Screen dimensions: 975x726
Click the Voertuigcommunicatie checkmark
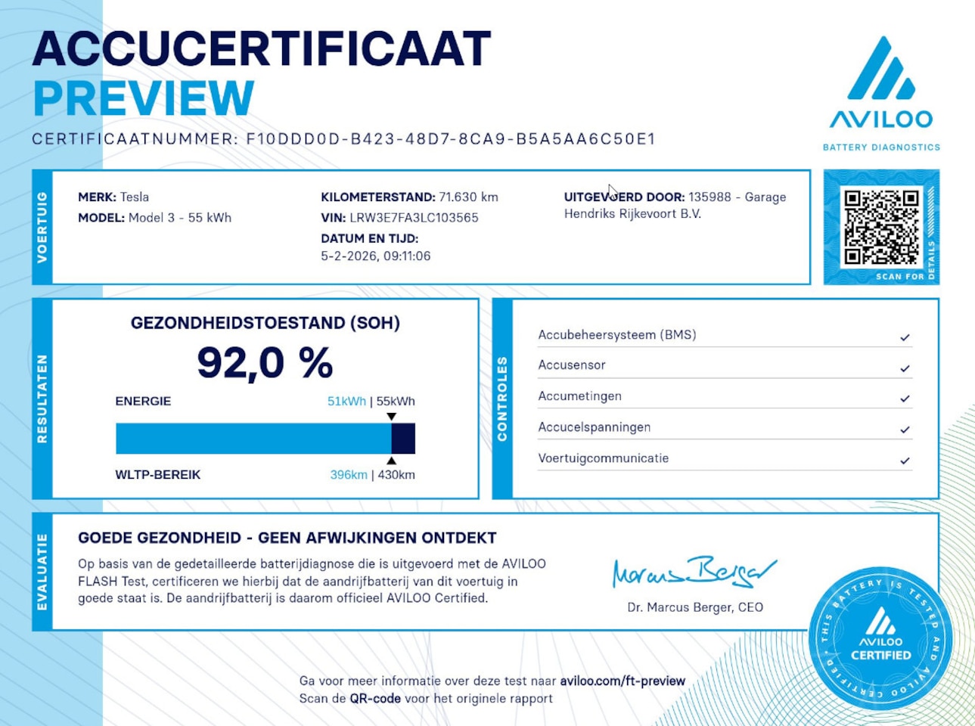(x=905, y=461)
